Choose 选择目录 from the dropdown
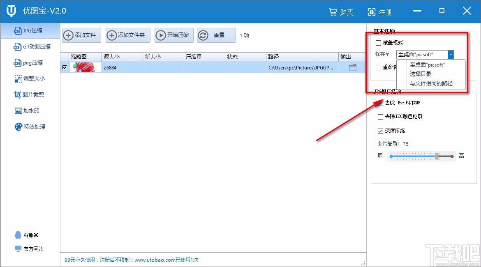Screen dimensions: 481x267 (x=421, y=74)
